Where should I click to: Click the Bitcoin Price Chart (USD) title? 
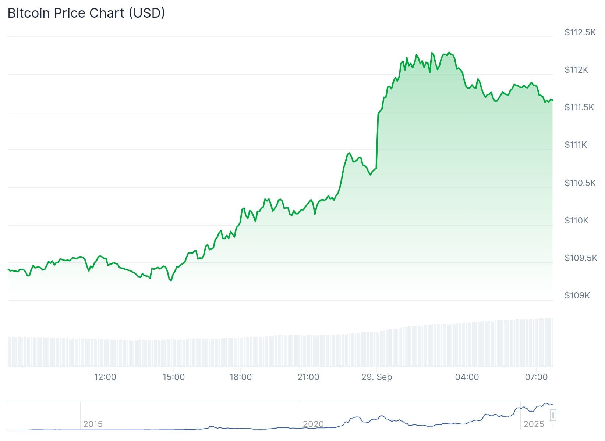[86, 13]
